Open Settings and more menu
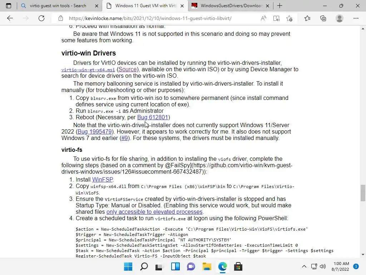The image size is (366, 275). pyautogui.click(x=356, y=18)
